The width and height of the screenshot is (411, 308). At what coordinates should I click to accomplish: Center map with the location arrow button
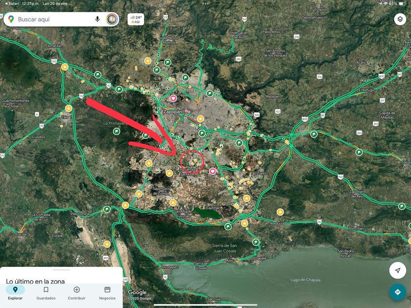[398, 270]
